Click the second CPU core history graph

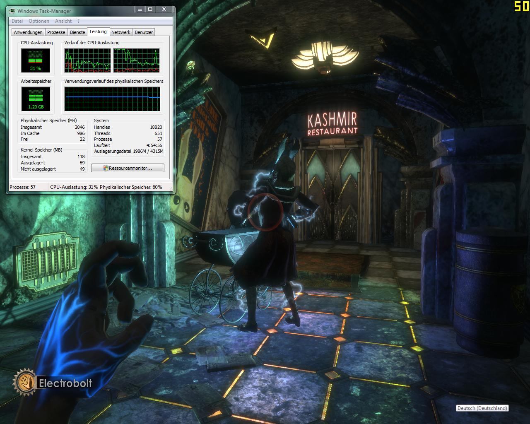(137, 60)
